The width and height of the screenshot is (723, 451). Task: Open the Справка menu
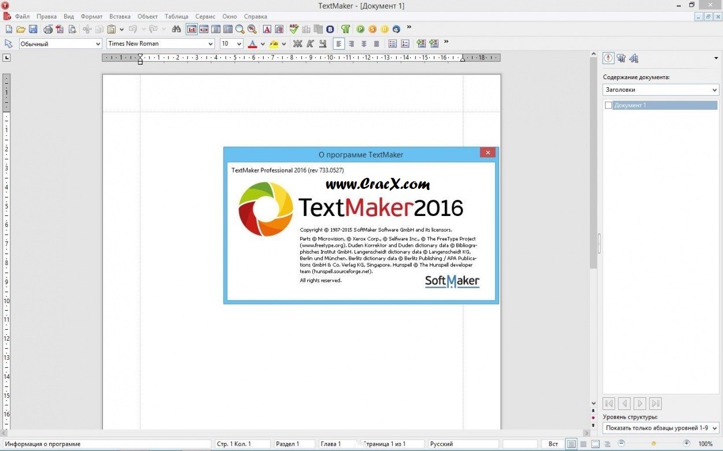click(255, 16)
